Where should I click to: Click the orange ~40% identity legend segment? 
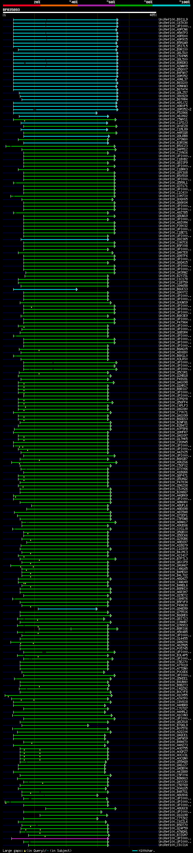coord(59,5)
